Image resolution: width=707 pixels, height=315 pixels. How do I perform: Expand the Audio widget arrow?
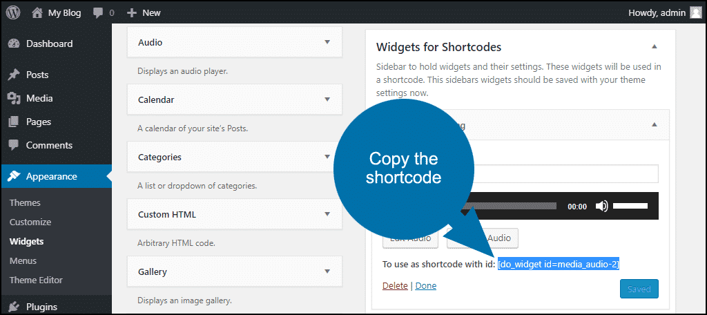[327, 42]
